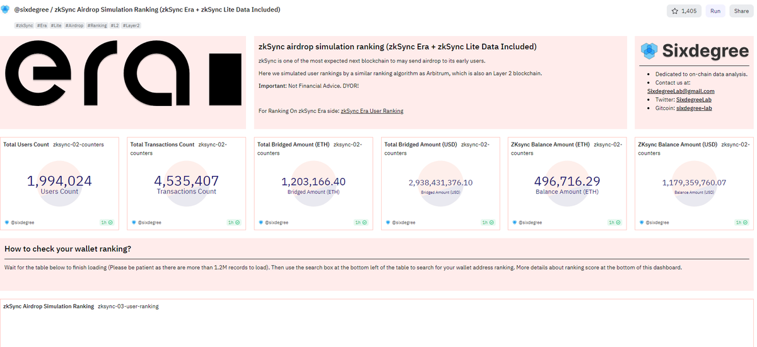Image resolution: width=757 pixels, height=347 pixels.
Task: Follow the zkSync Era User Ranking link
Action: tap(372, 111)
